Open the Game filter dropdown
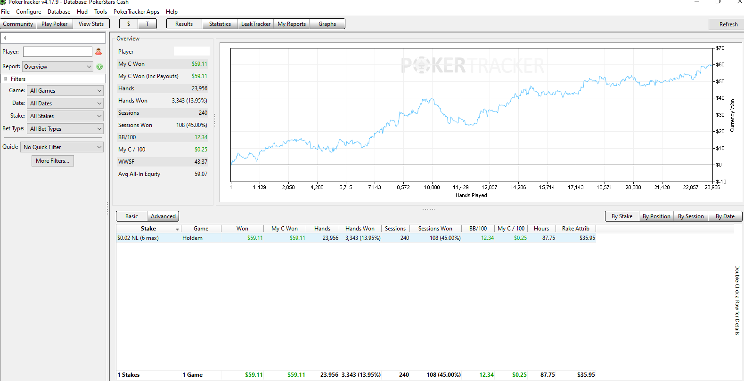744x381 pixels. tap(65, 91)
